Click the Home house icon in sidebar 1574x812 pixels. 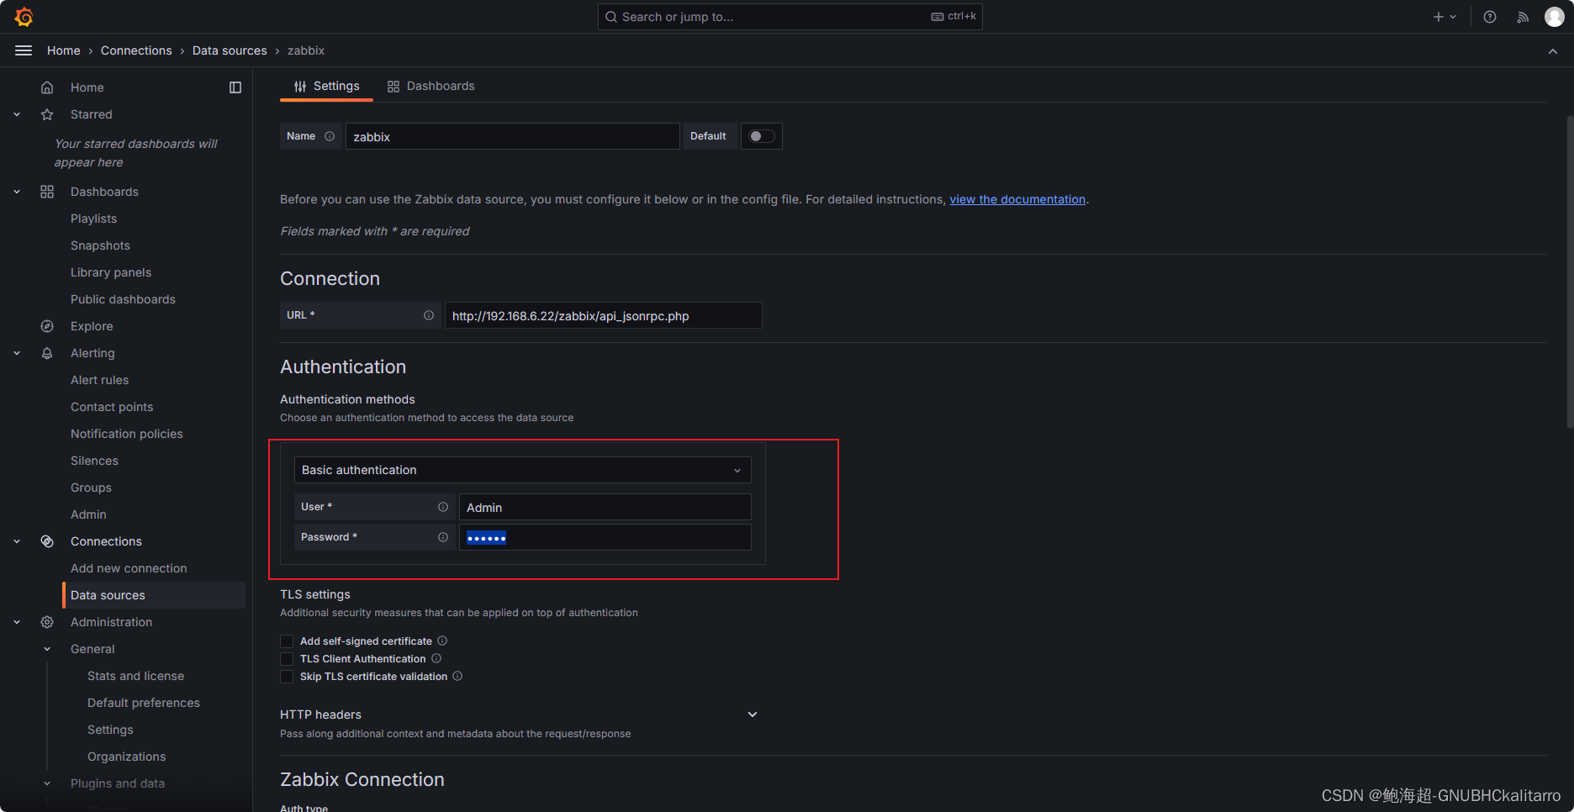click(x=47, y=87)
